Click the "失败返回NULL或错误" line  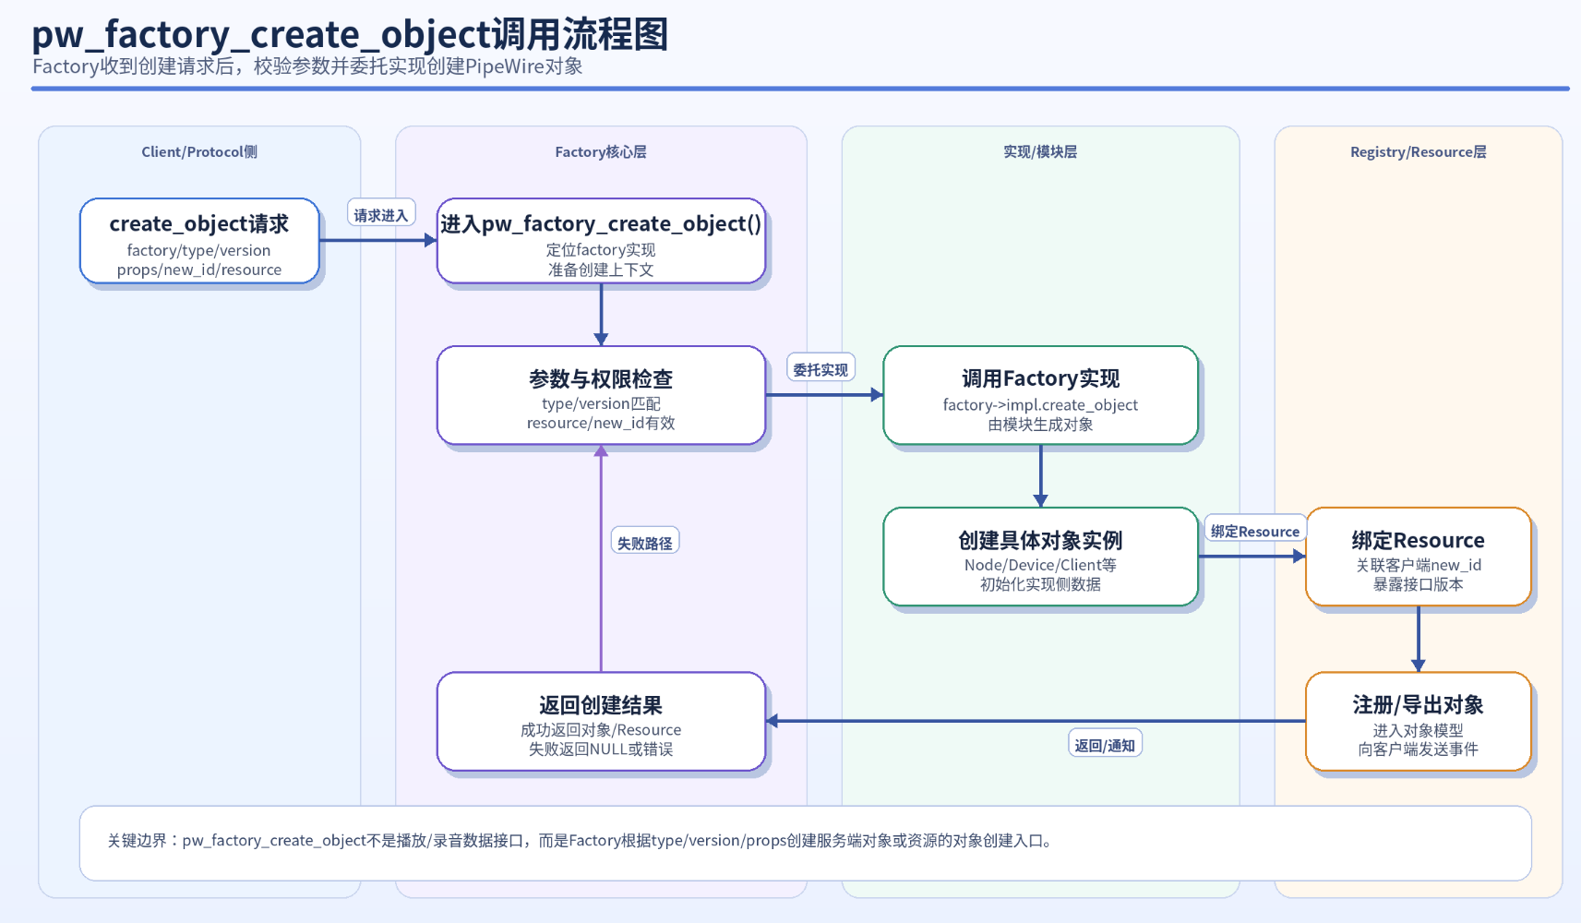[x=601, y=749]
